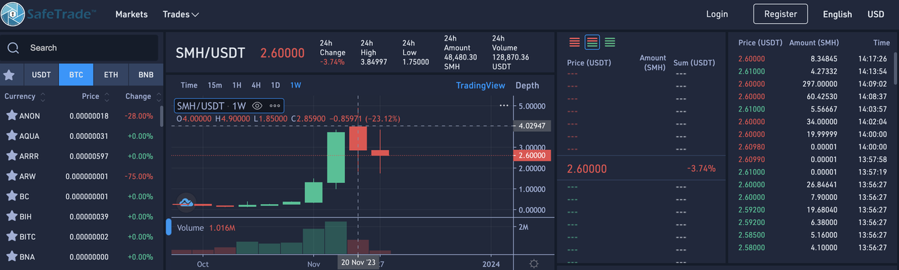Favorite AQUA with its star icon
899x270 pixels.
[11, 135]
